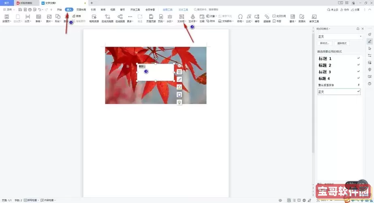Insert the date with 日期
Screen dimensions: 374x203
point(202,18)
